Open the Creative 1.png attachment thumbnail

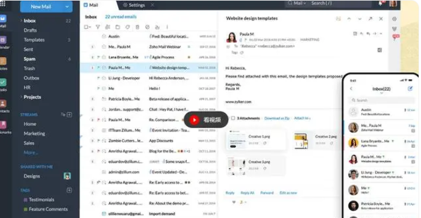coord(236,139)
